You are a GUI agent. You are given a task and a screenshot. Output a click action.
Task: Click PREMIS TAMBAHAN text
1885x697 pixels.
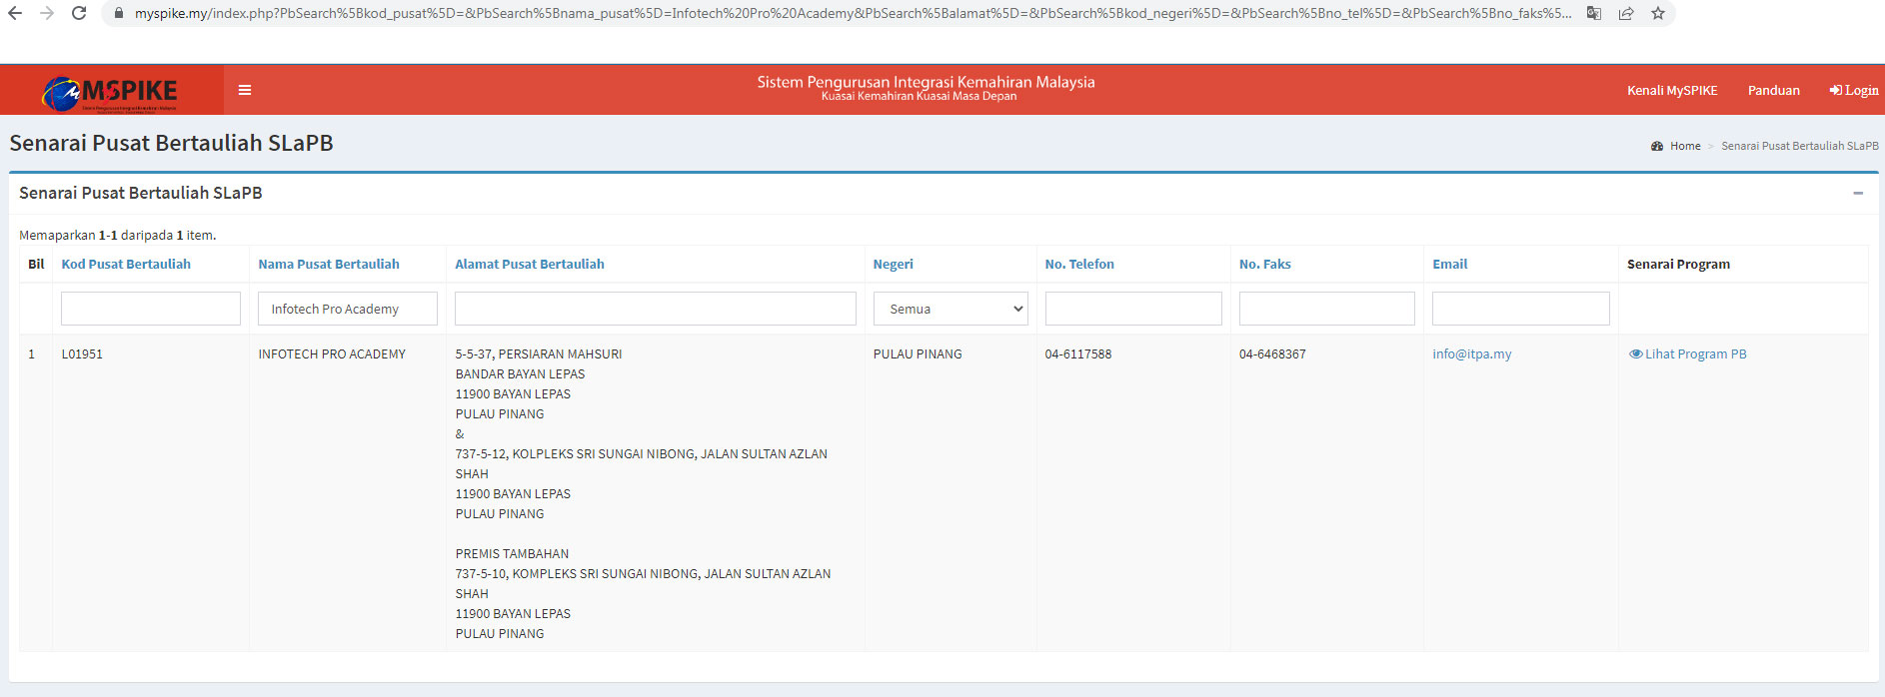512,553
